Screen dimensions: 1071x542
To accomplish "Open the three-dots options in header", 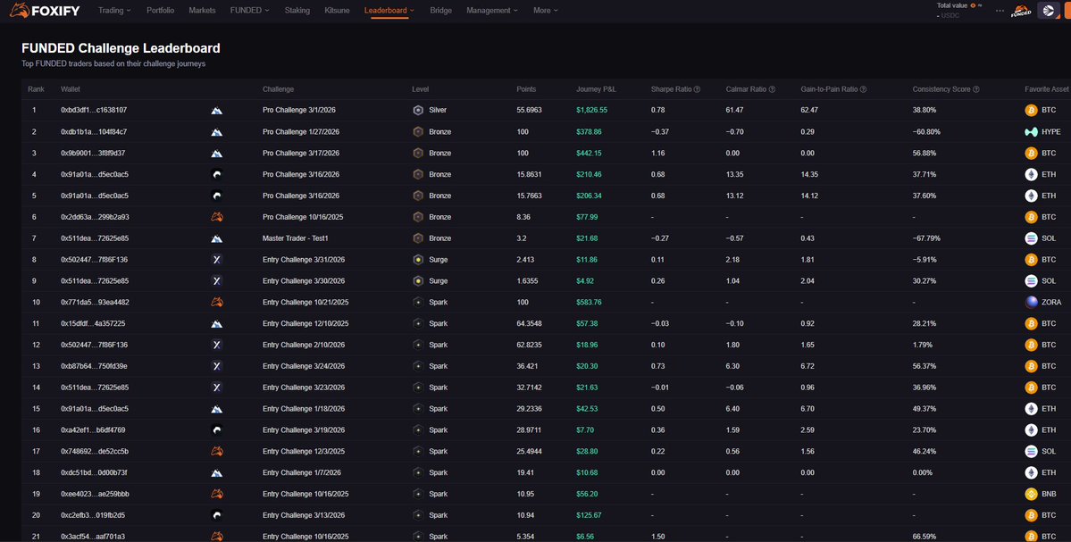I will point(1000,11).
